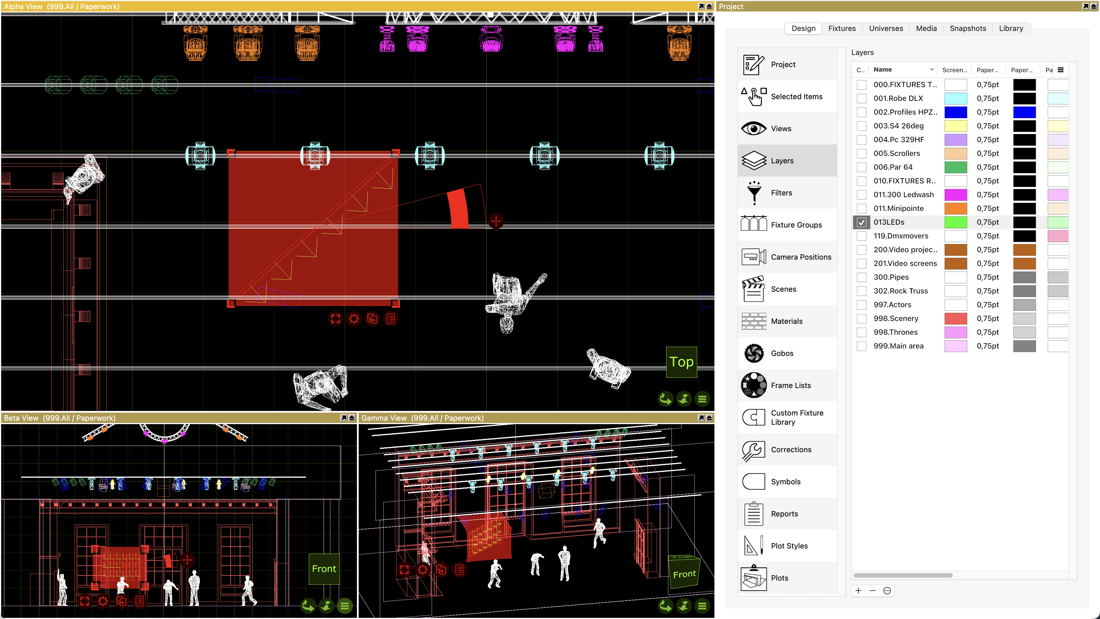This screenshot has height=619, width=1100.
Task: Check the 001.Robe DLX layer checkbox
Action: [861, 98]
